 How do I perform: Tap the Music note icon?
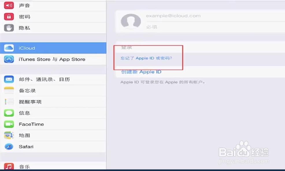click(9, 166)
